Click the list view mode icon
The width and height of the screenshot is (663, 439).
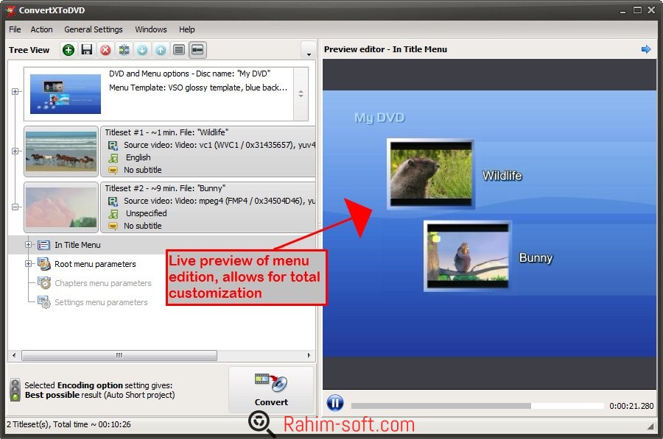(179, 50)
